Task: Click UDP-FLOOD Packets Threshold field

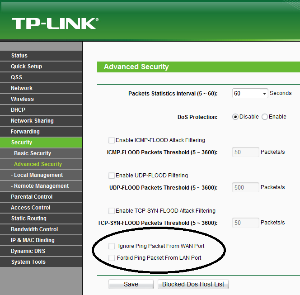Action: click(246, 187)
